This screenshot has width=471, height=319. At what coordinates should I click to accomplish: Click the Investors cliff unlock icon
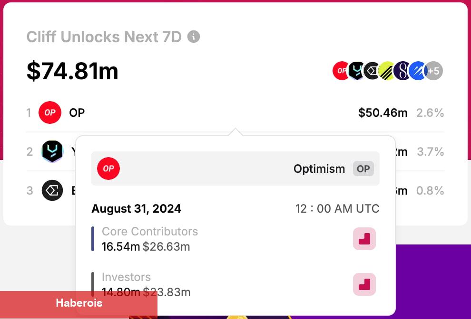coord(364,284)
